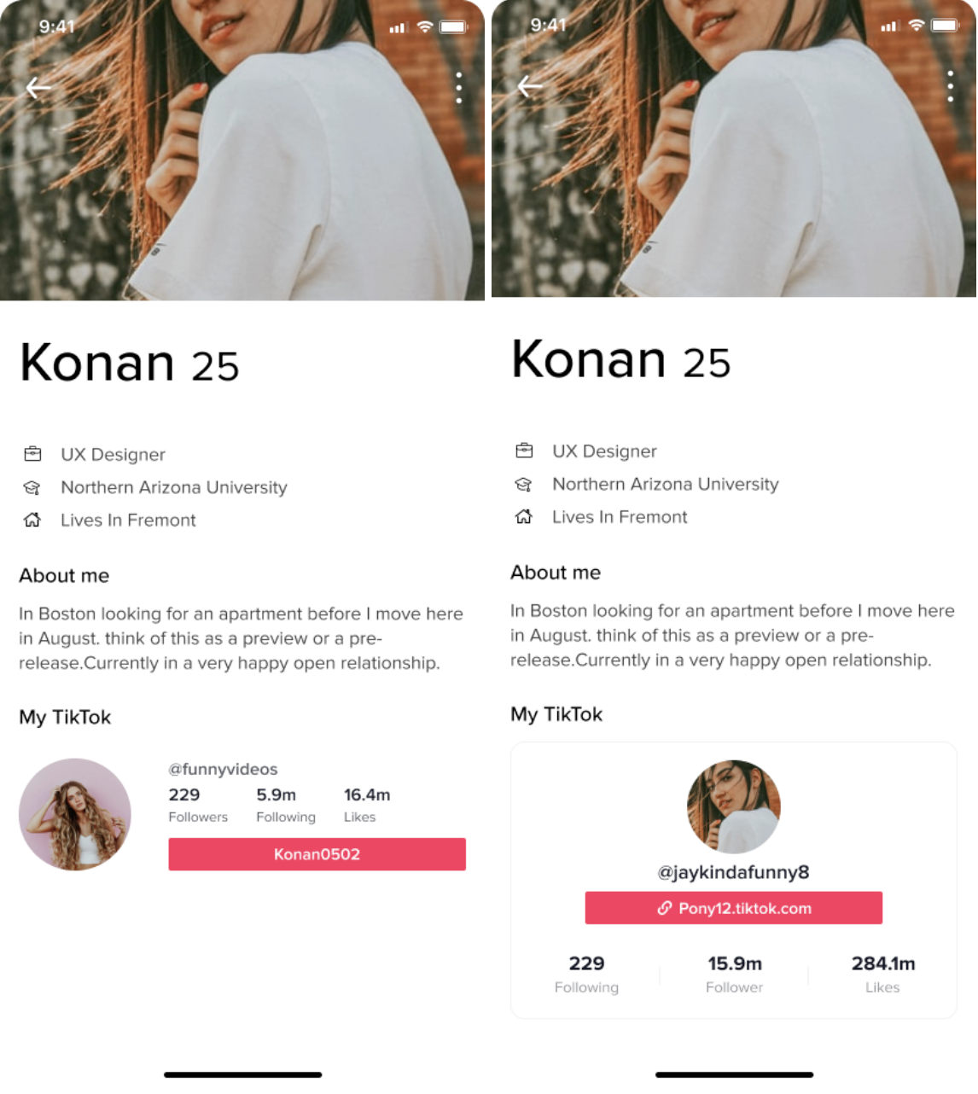Click the @jaykindafunny8 username

pyautogui.click(x=734, y=872)
